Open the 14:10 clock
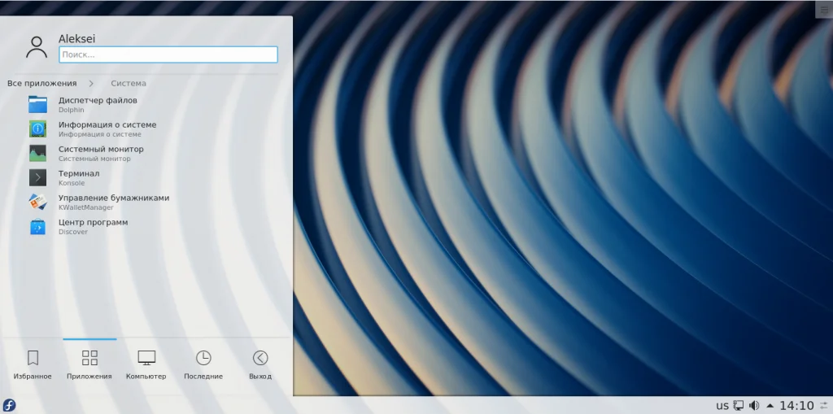The width and height of the screenshot is (833, 414). (x=796, y=406)
